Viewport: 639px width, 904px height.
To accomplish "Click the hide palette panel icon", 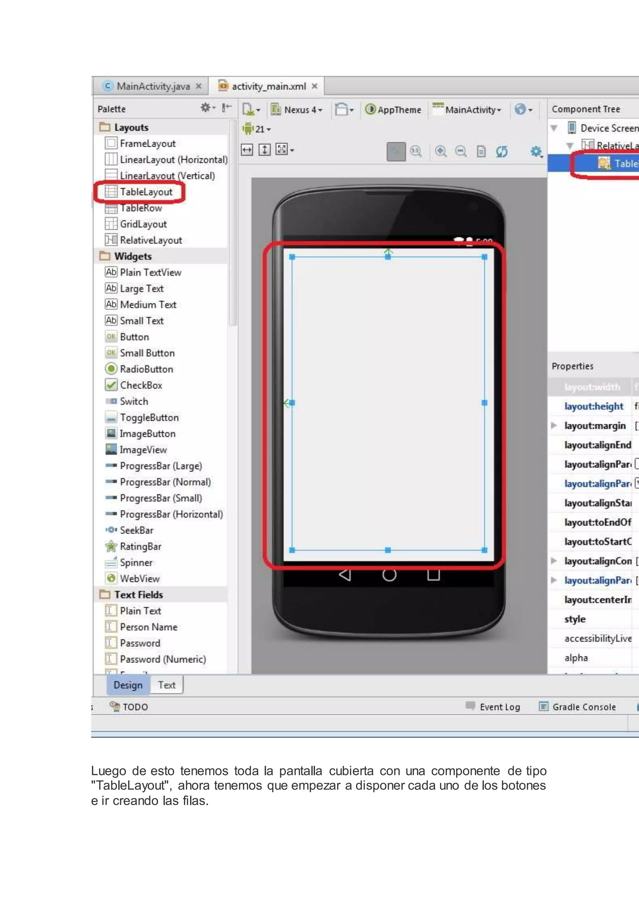I will 227,108.
